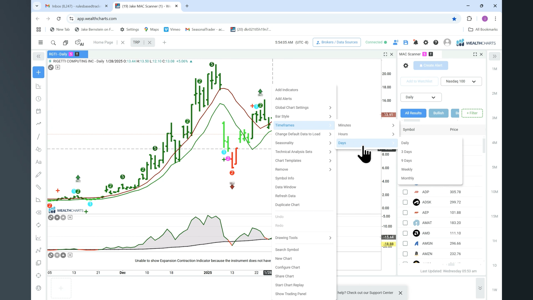Image resolution: width=533 pixels, height=300 pixels.
Task: Check the AMGN row checkbox
Action: pos(405,243)
